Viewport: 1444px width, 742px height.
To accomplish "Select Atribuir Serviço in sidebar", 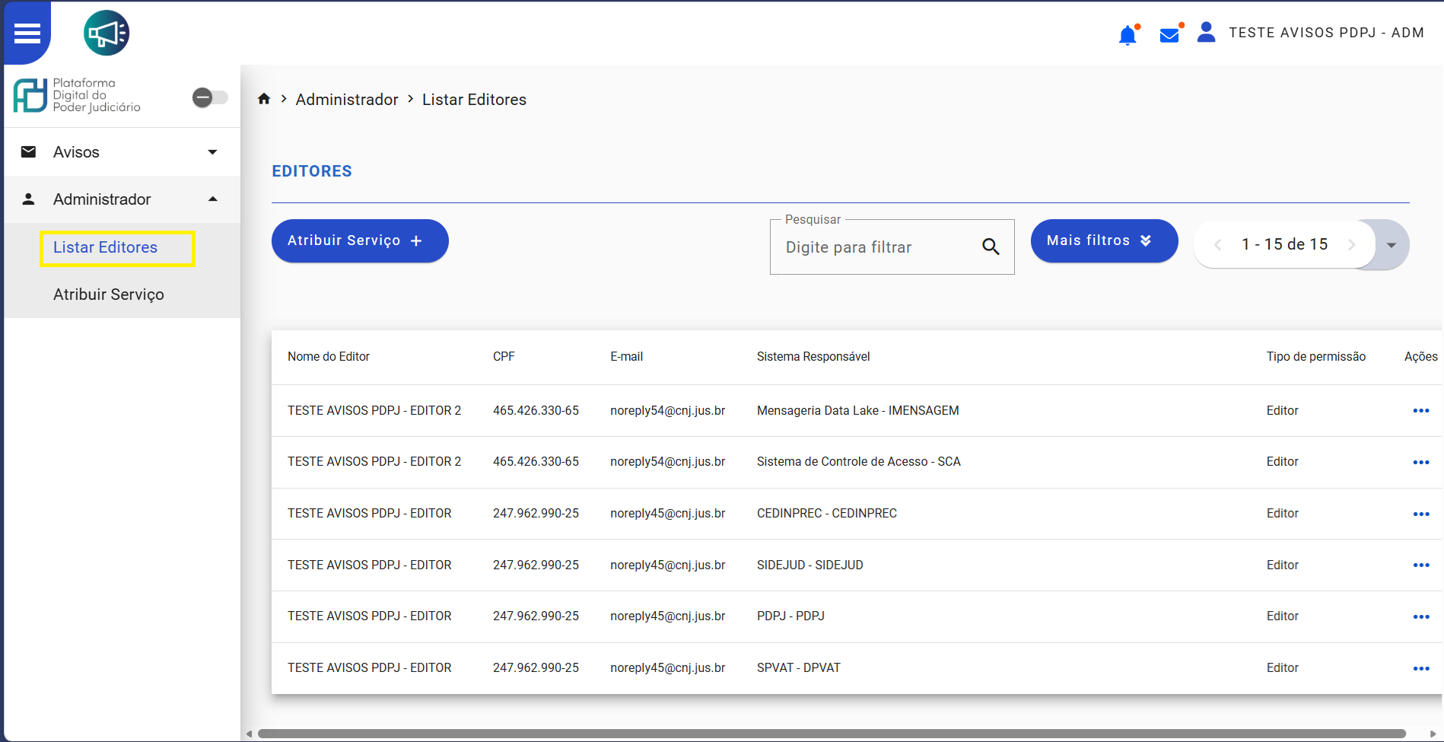I will (x=109, y=295).
